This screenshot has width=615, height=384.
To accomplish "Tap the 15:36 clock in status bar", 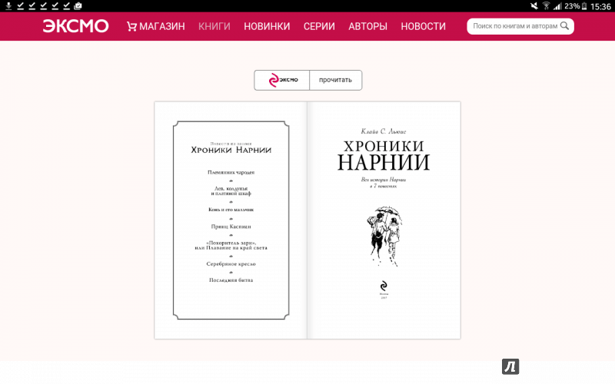I will click(x=600, y=6).
